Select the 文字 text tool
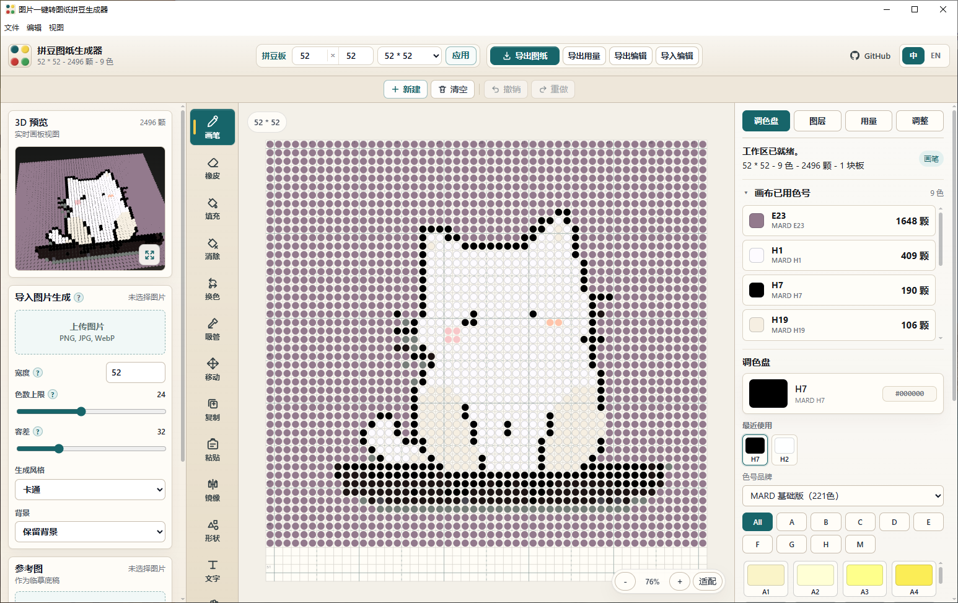The image size is (958, 603). click(213, 571)
